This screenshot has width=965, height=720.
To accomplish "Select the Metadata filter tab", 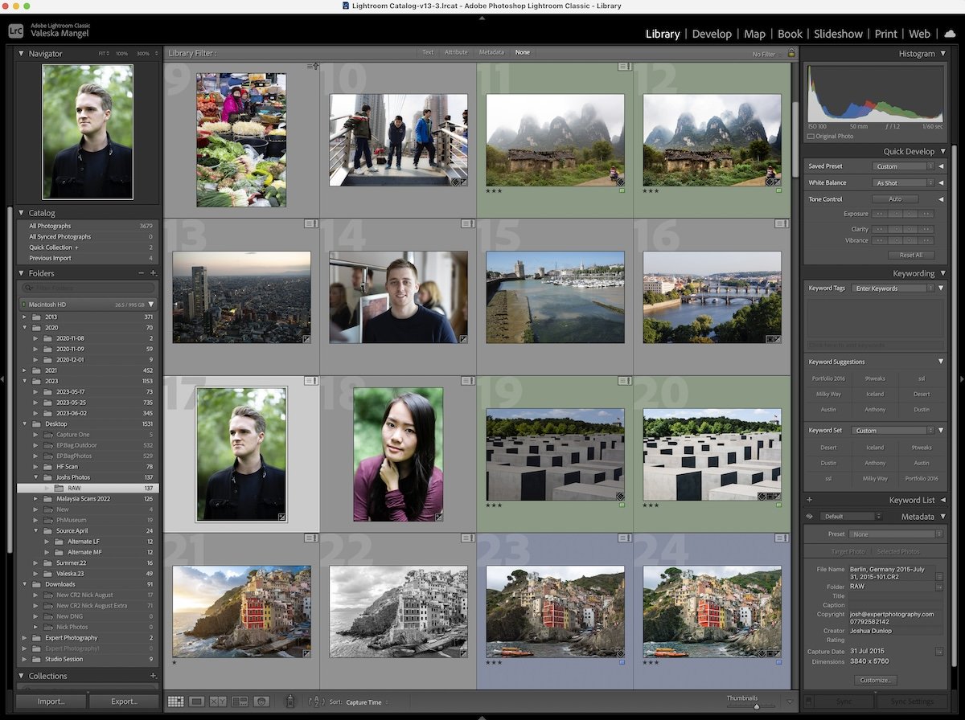I will coord(491,52).
